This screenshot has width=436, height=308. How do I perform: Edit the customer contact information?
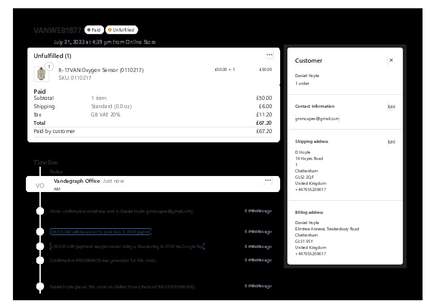point(391,107)
